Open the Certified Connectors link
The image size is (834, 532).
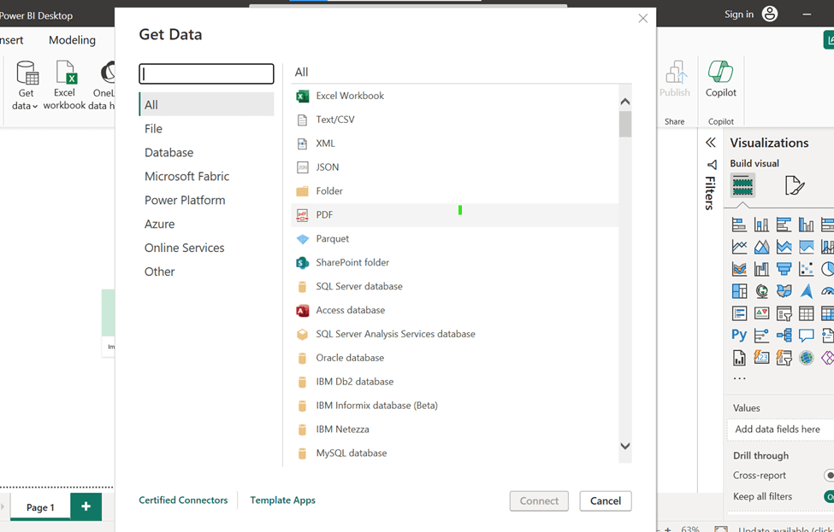pyautogui.click(x=183, y=500)
